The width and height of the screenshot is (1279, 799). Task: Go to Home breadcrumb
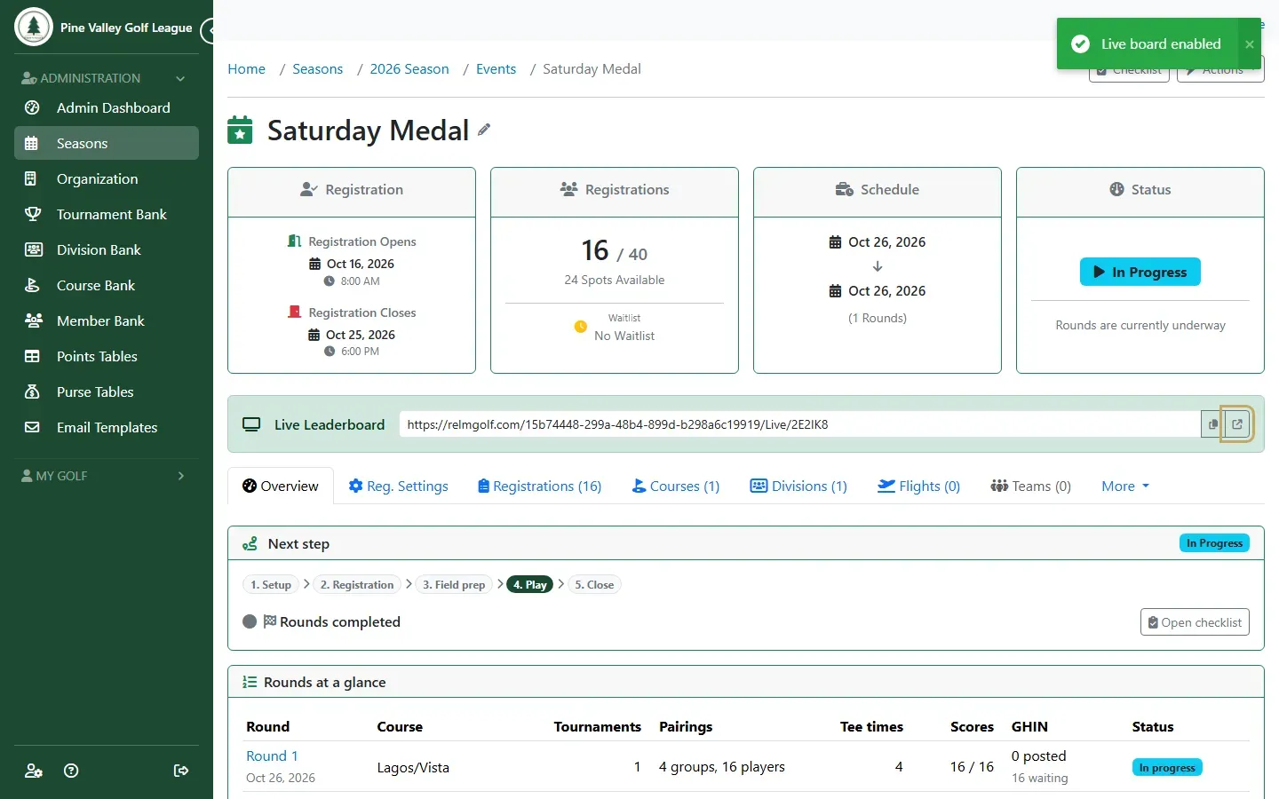tap(246, 69)
